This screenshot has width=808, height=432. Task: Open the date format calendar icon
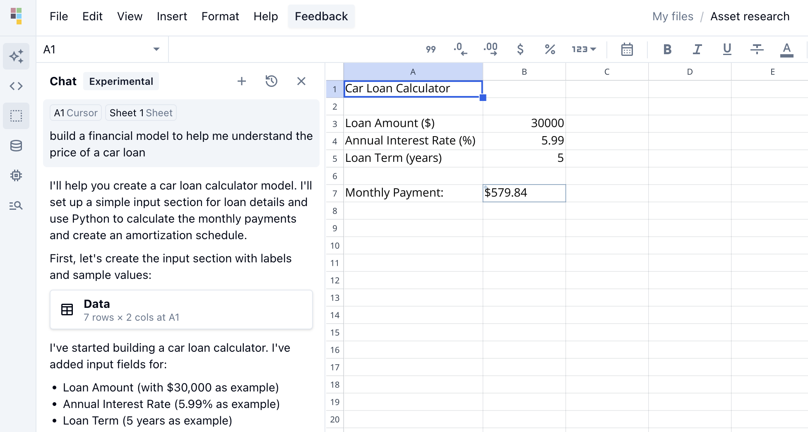click(x=627, y=49)
